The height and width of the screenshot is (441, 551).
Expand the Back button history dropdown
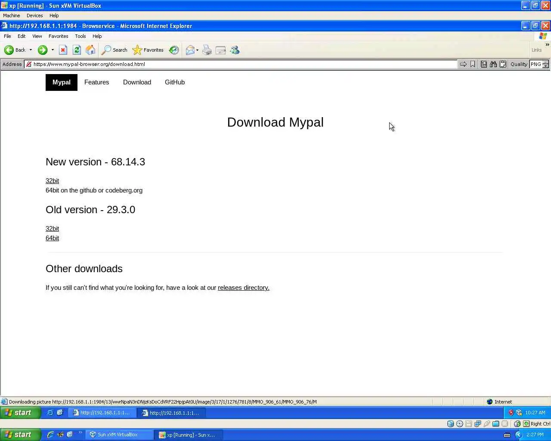coord(31,50)
